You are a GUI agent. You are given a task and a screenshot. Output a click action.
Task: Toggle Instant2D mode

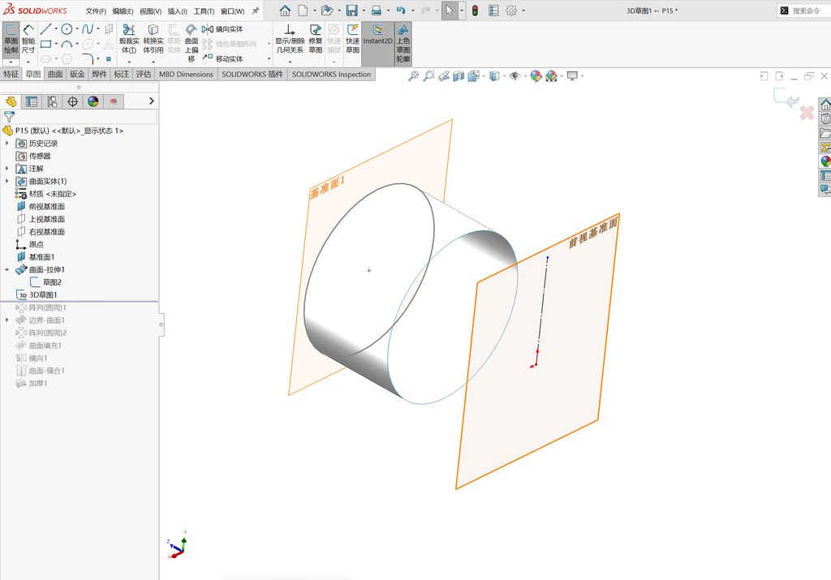[x=377, y=44]
